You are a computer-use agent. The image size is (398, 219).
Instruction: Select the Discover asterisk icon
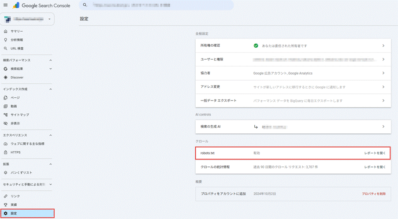coord(6,78)
